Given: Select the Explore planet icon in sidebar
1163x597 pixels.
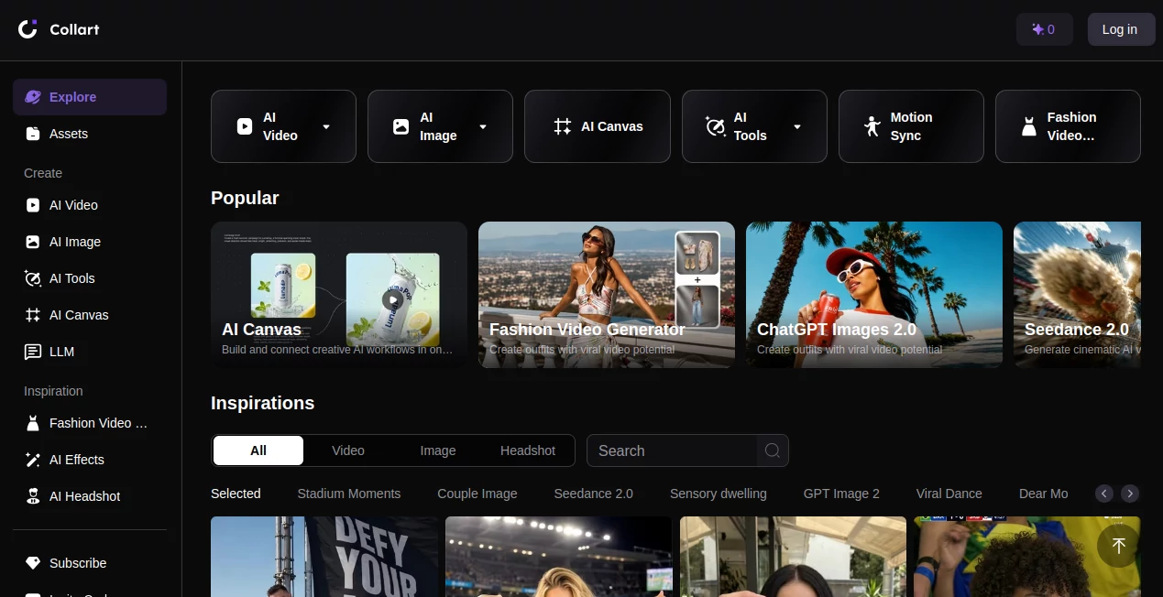Looking at the screenshot, I should point(33,97).
